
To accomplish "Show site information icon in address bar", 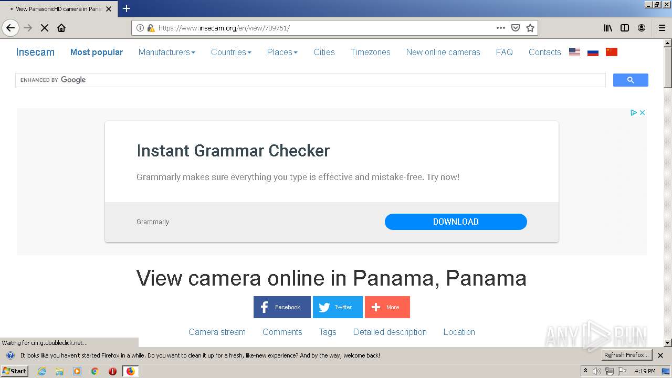I will pyautogui.click(x=140, y=28).
